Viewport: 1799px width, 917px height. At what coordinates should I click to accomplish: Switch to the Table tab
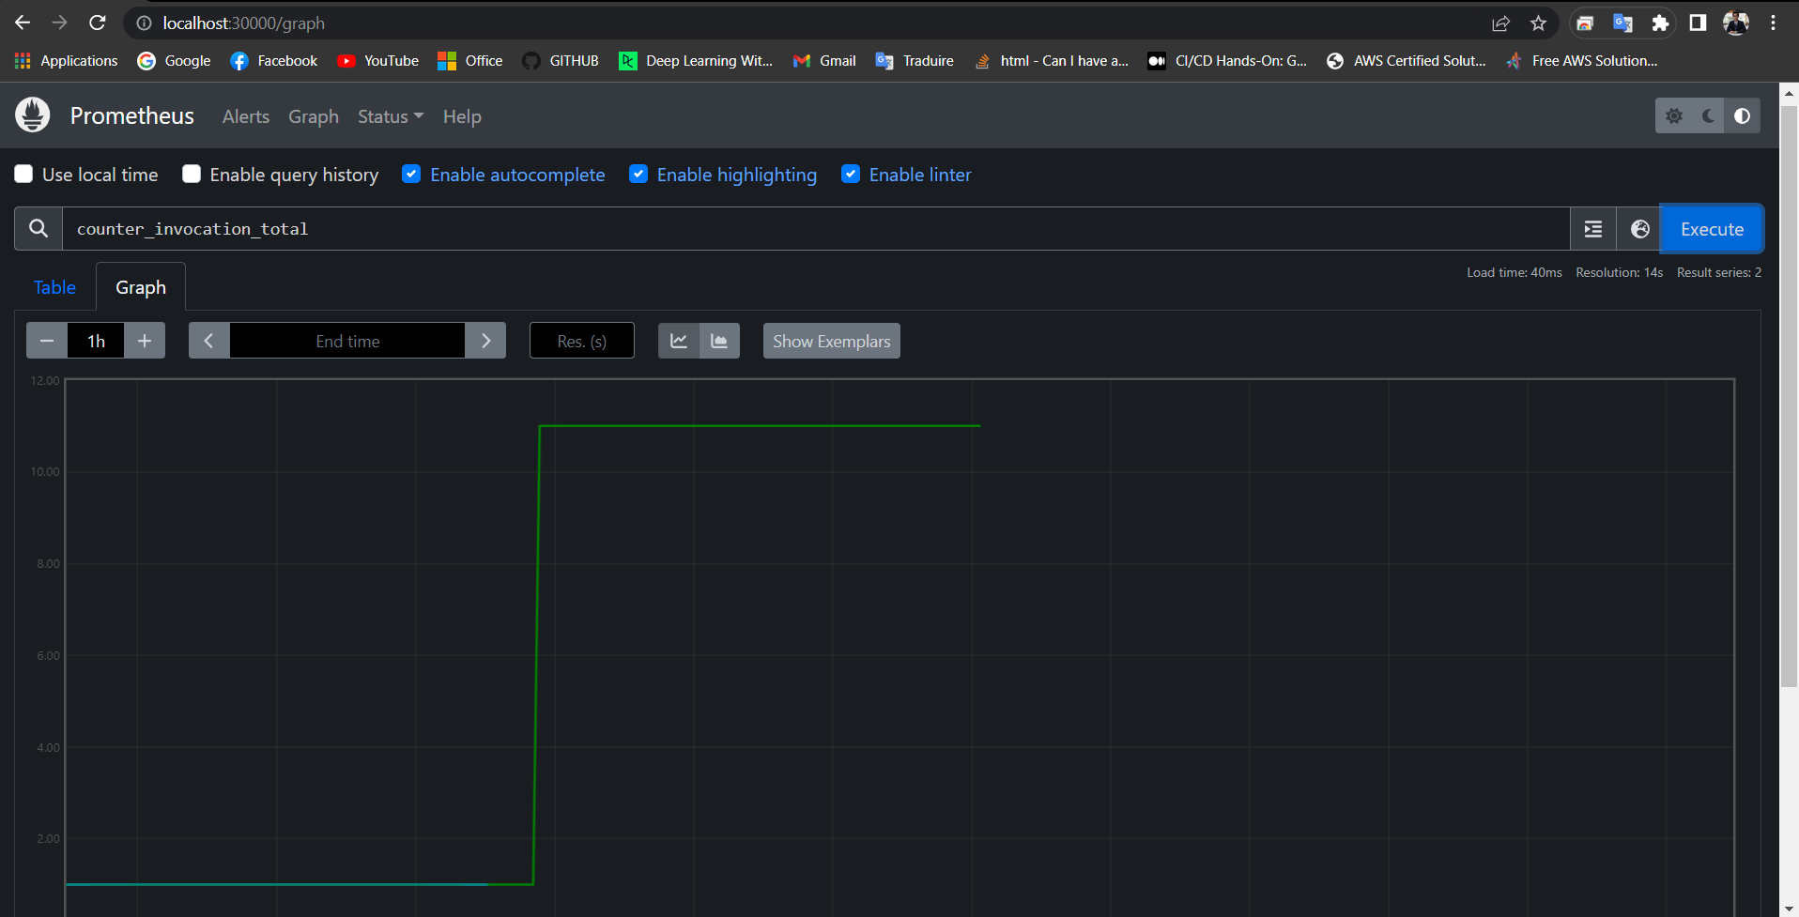tap(54, 286)
